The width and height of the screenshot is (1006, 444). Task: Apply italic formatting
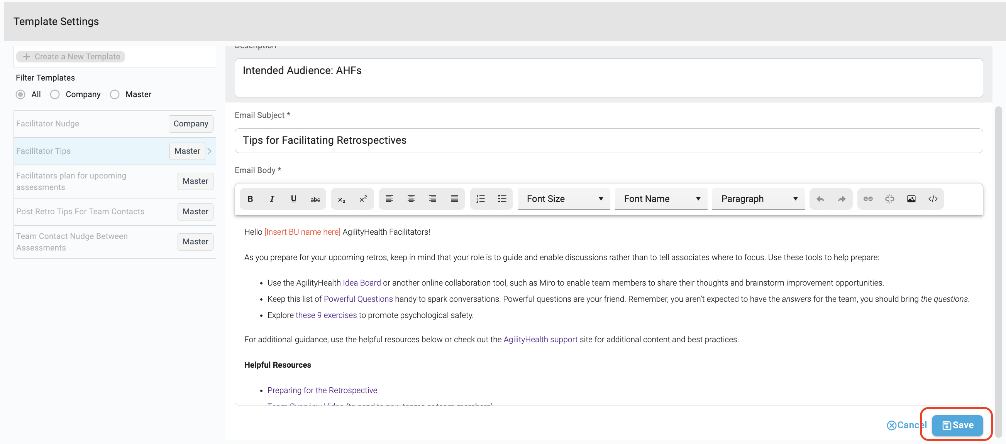click(x=272, y=199)
